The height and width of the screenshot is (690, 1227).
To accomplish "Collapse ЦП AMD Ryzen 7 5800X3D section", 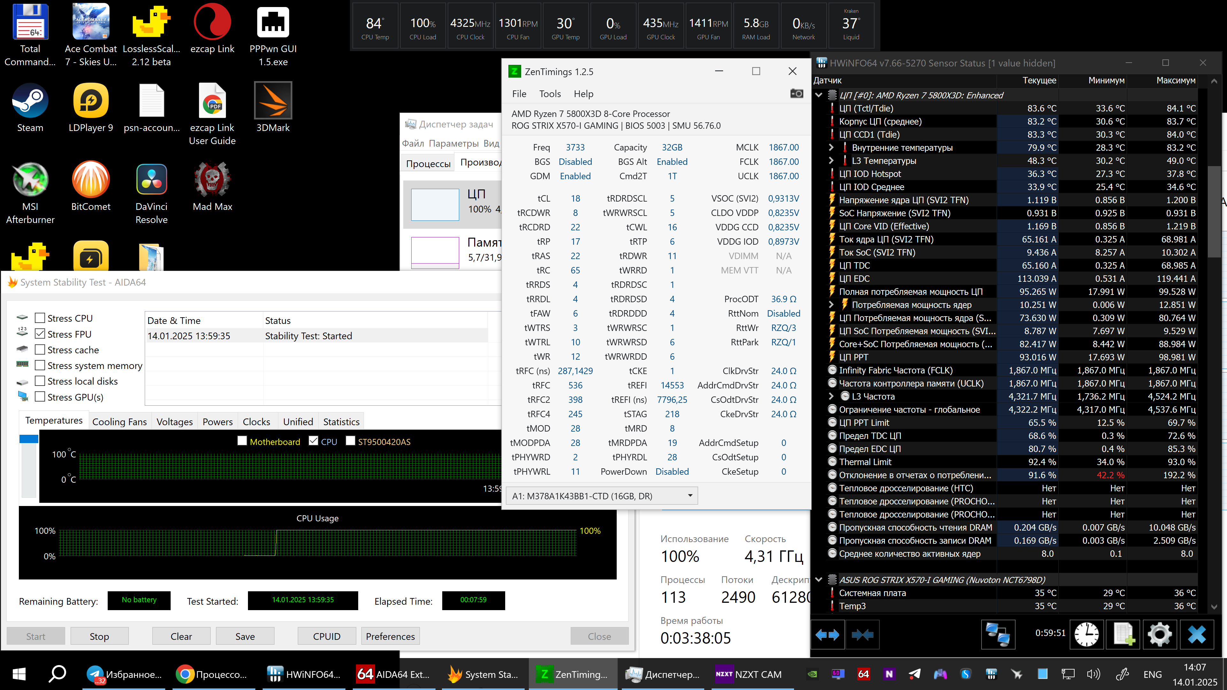I will [819, 95].
